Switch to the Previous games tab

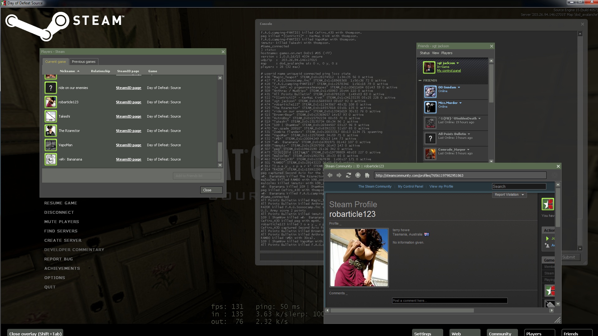tap(83, 62)
